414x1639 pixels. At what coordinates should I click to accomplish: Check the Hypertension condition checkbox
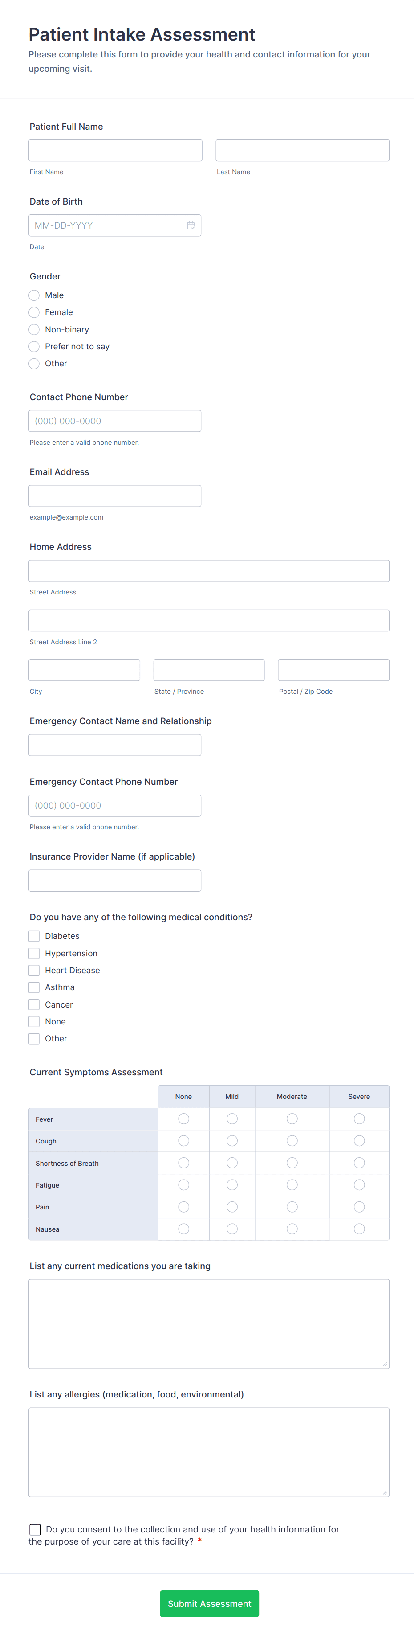point(34,953)
